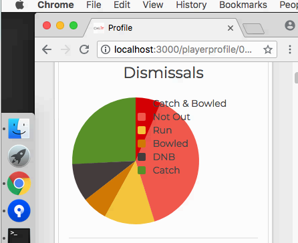The image size is (298, 243).
Task: Open Finder from the Dock
Action: point(19,129)
